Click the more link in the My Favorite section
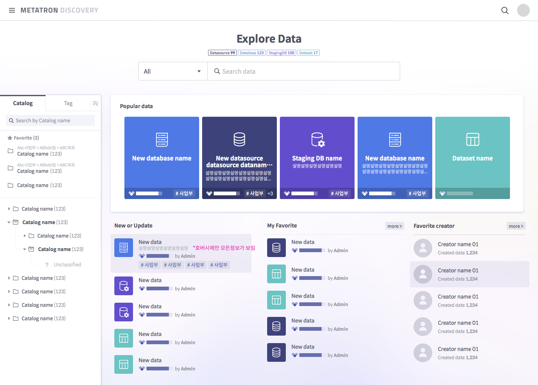The height and width of the screenshot is (385, 538). pos(395,226)
